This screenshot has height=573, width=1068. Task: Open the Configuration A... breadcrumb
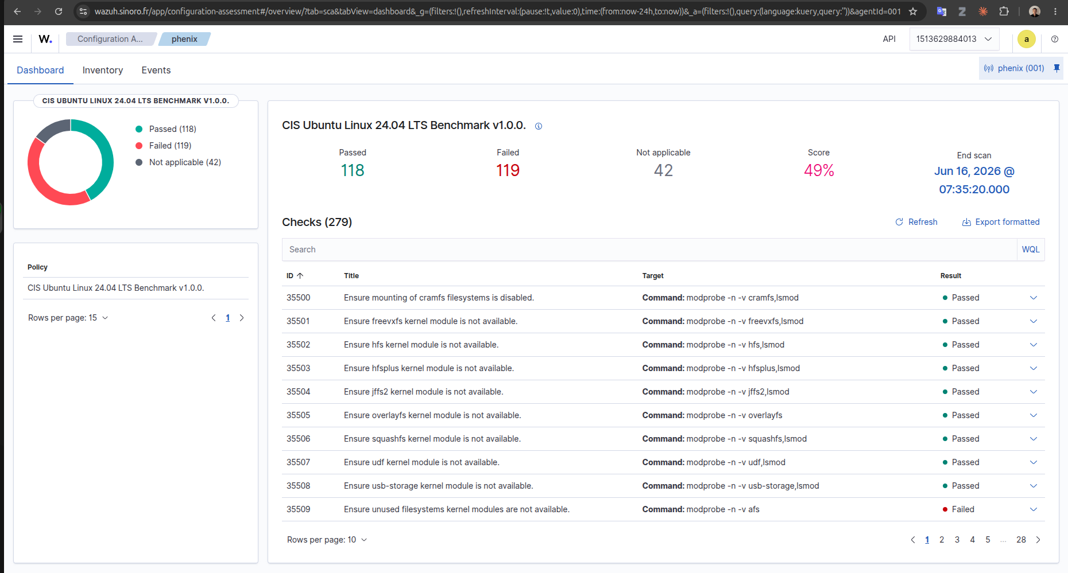tap(110, 39)
